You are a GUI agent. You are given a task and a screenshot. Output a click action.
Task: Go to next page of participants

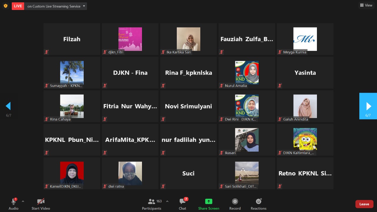coord(368,106)
